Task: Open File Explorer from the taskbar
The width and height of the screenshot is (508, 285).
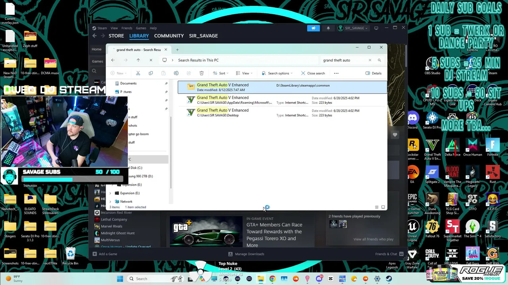Action: [261, 279]
